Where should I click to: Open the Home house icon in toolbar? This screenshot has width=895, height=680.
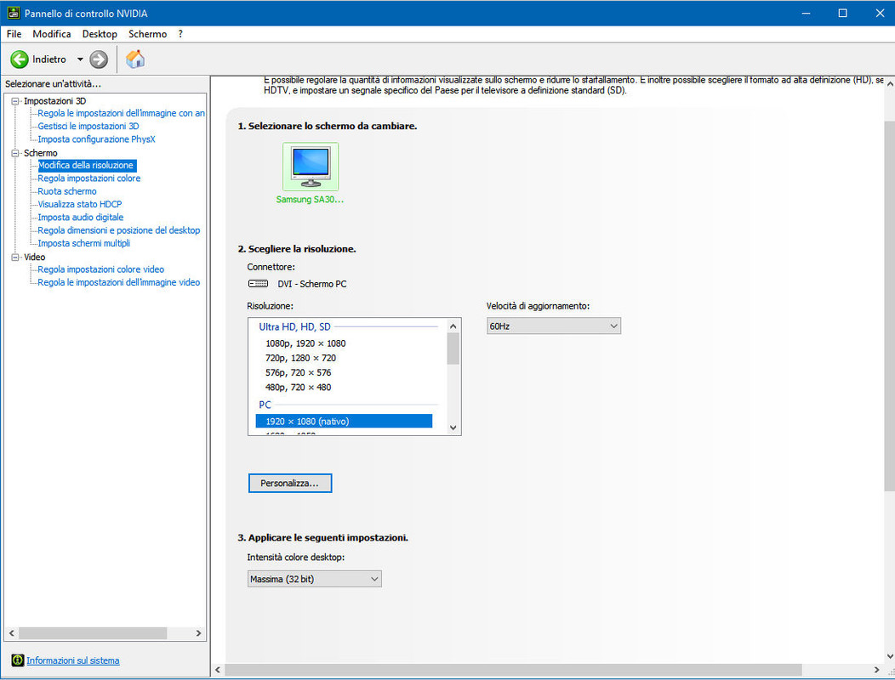135,59
